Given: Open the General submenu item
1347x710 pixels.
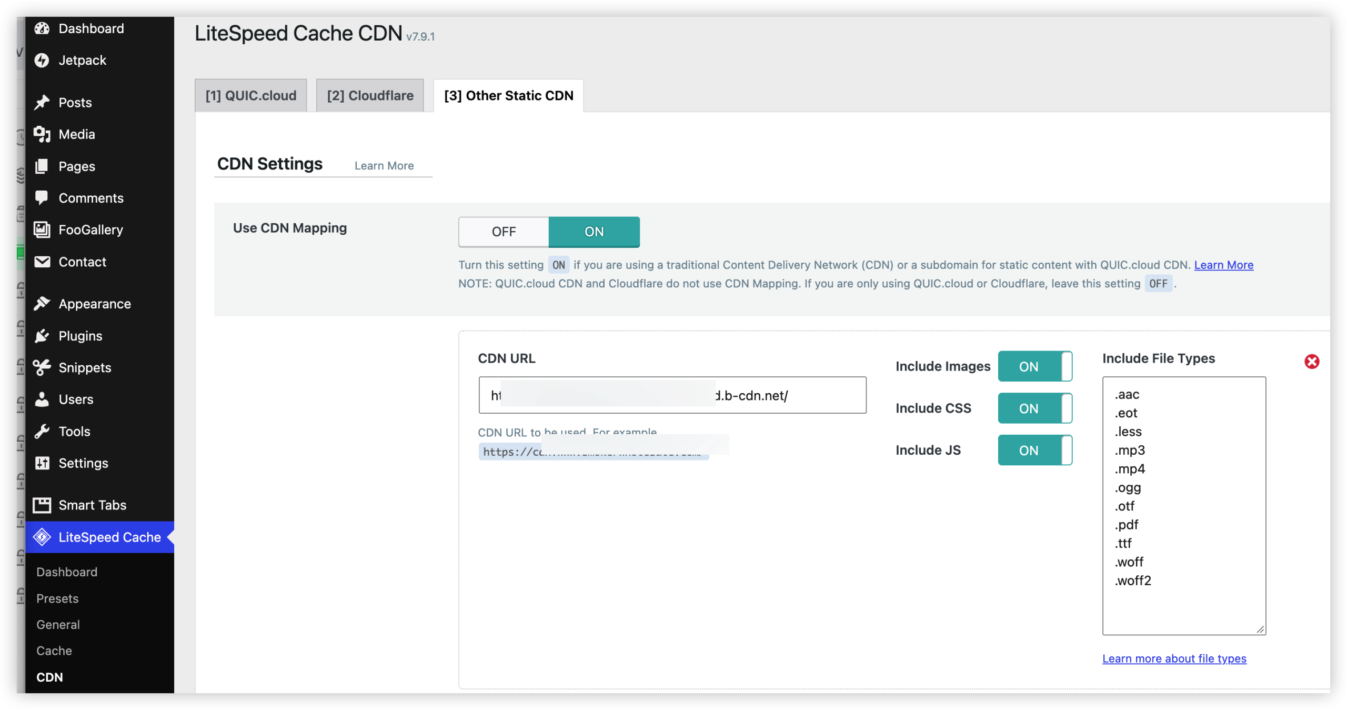Looking at the screenshot, I should click(58, 625).
